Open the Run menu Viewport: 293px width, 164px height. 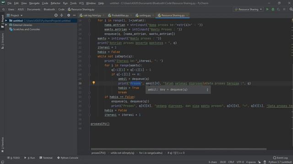coord(65,3)
